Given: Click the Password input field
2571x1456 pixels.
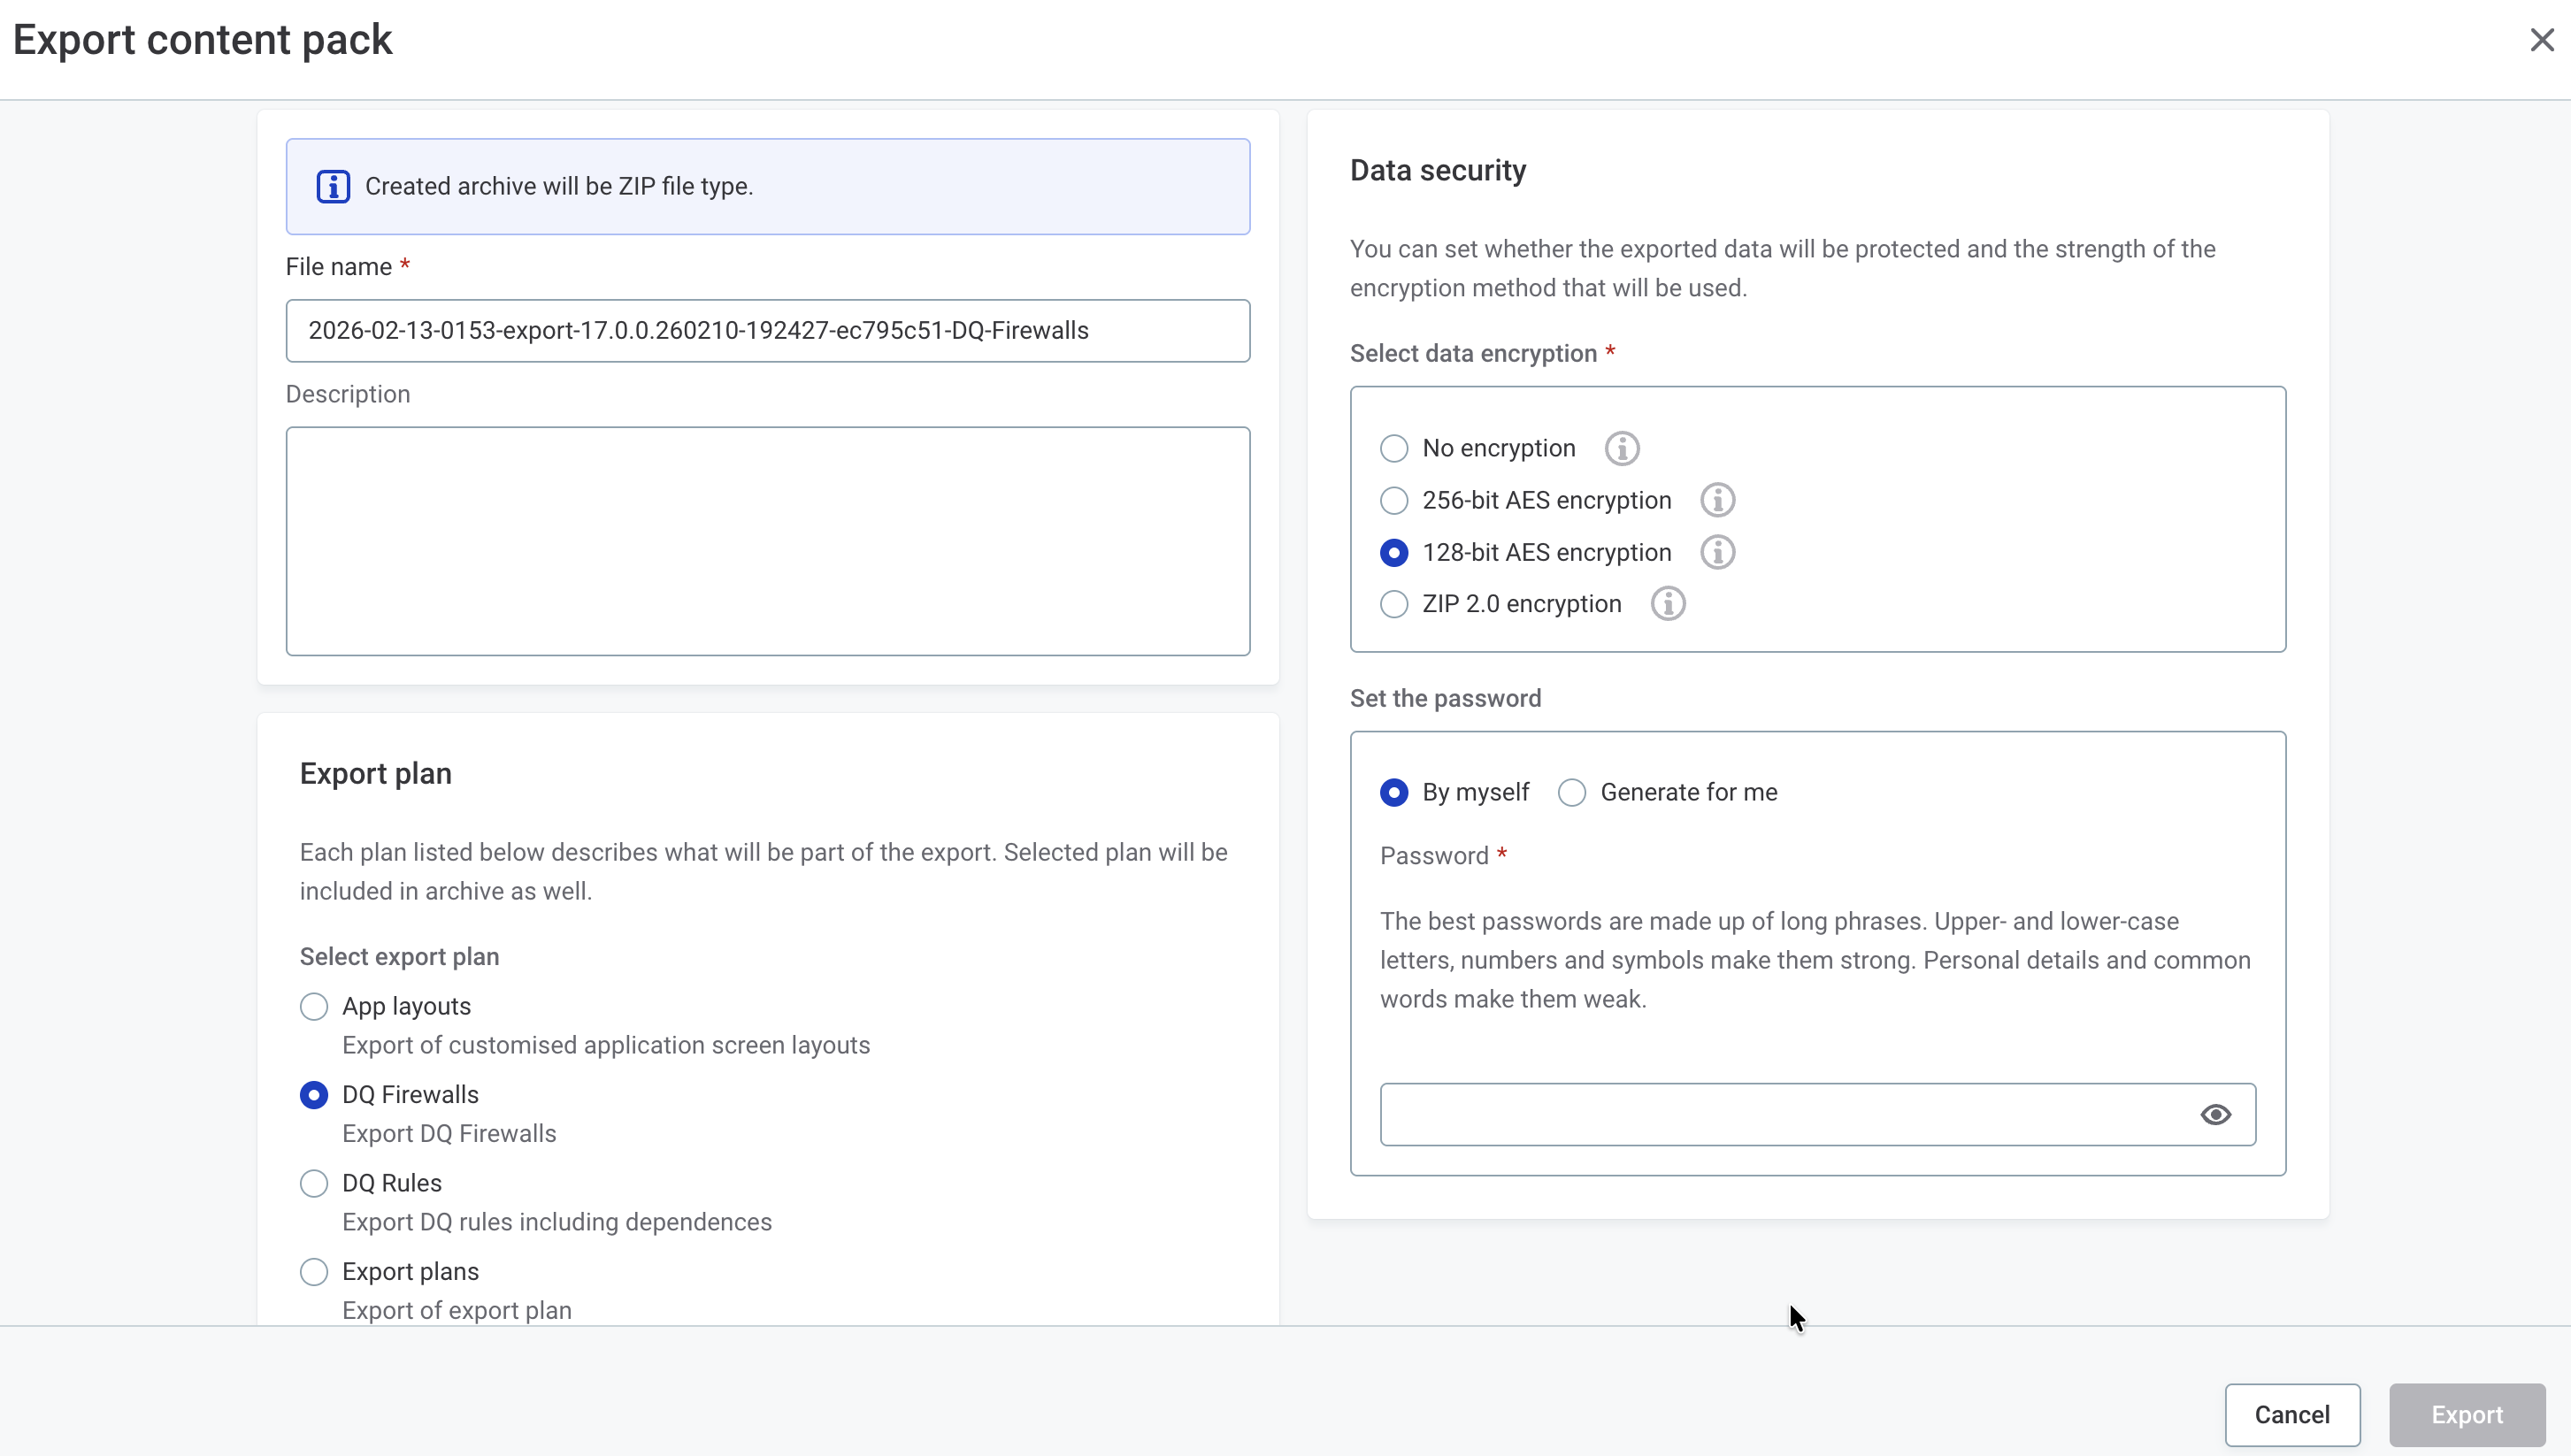Looking at the screenshot, I should point(1780,1114).
